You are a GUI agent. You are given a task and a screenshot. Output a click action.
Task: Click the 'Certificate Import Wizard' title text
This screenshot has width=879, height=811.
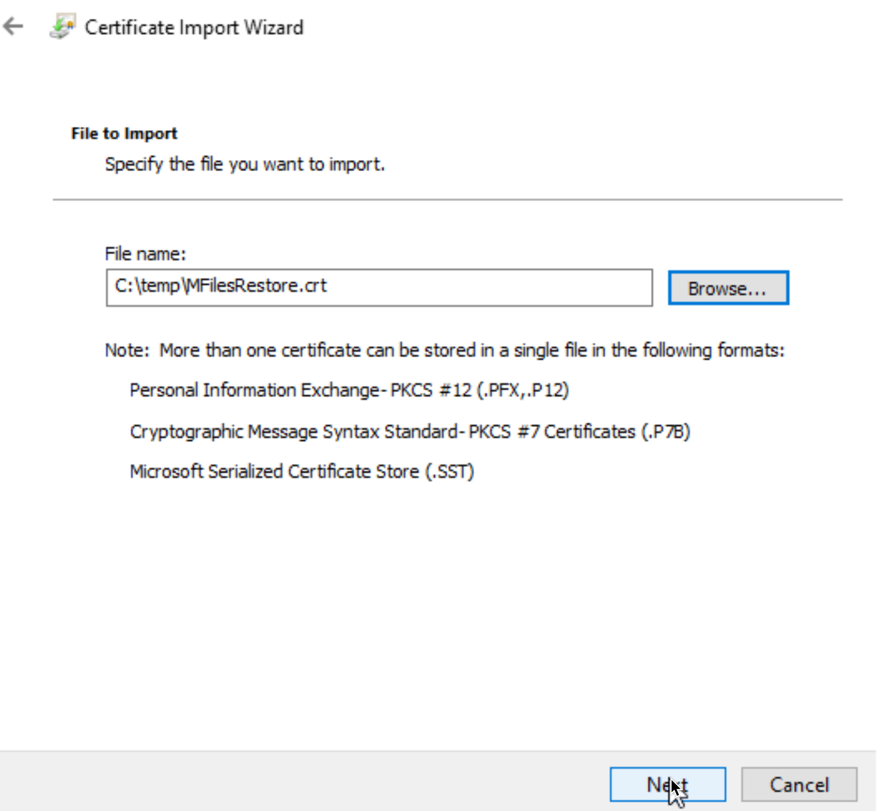pyautogui.click(x=194, y=27)
